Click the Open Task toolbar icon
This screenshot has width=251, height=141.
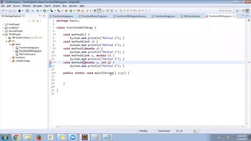coord(82,11)
